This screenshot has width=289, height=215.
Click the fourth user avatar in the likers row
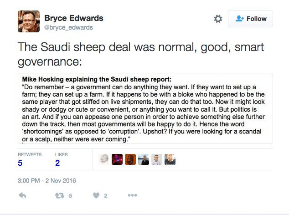144,159
